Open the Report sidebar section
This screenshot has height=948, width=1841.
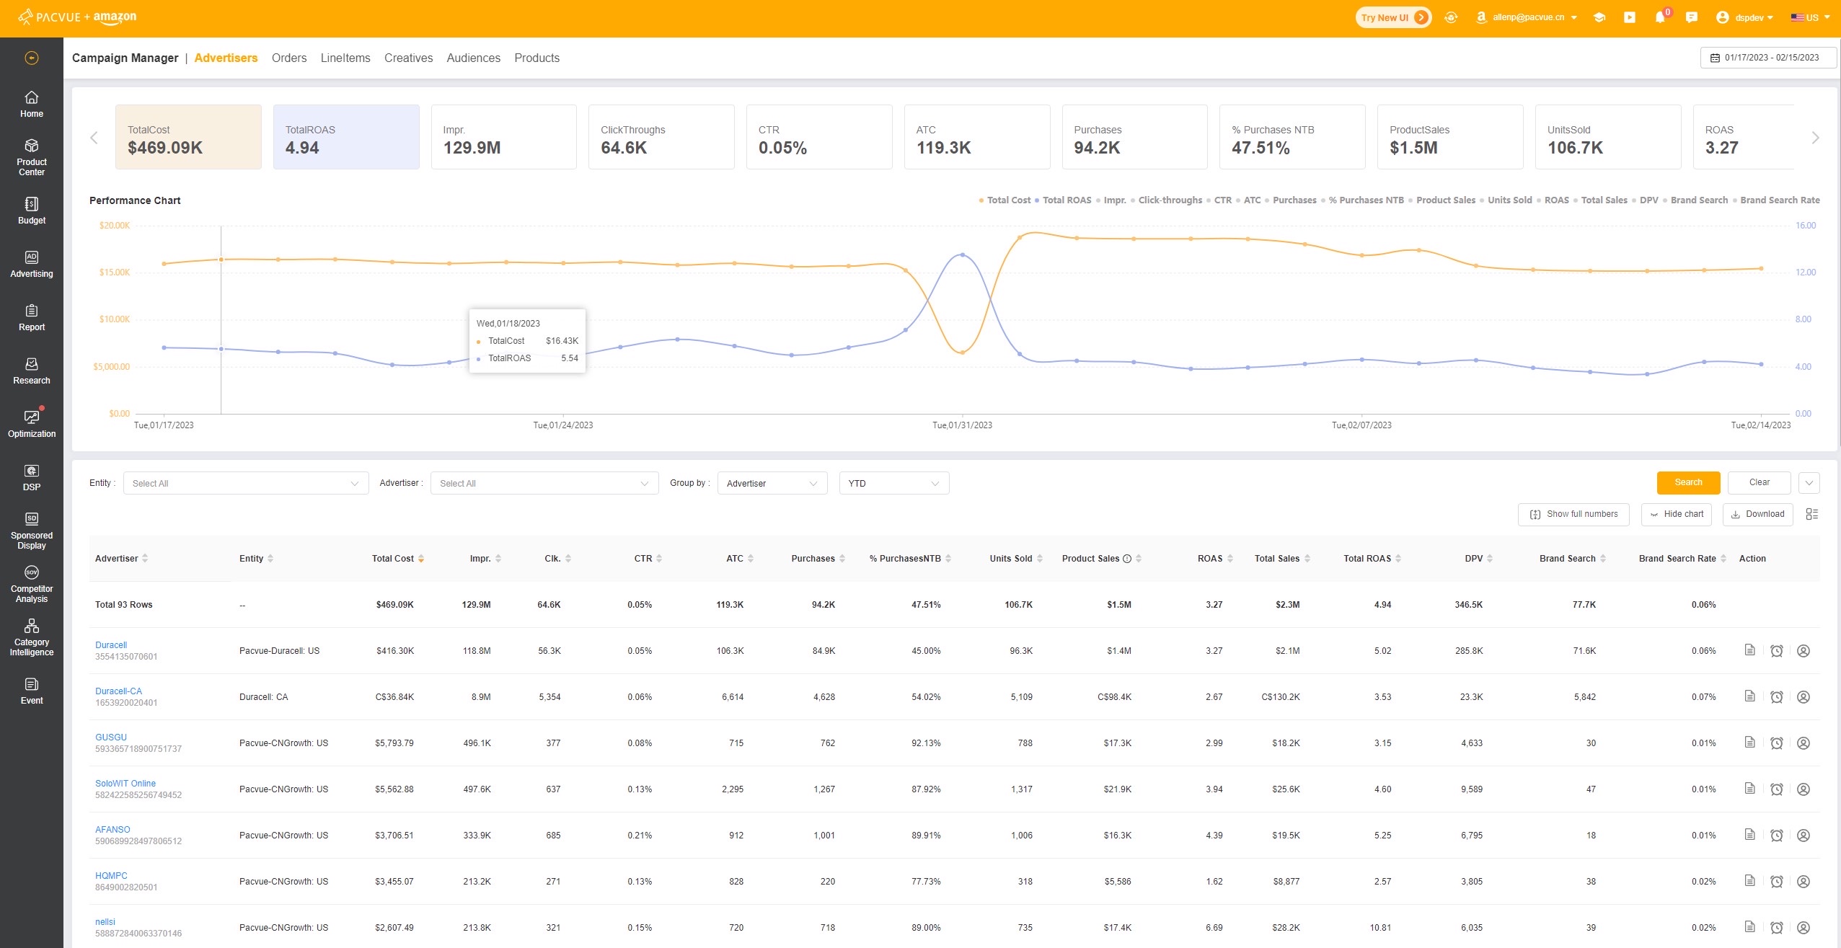[32, 317]
